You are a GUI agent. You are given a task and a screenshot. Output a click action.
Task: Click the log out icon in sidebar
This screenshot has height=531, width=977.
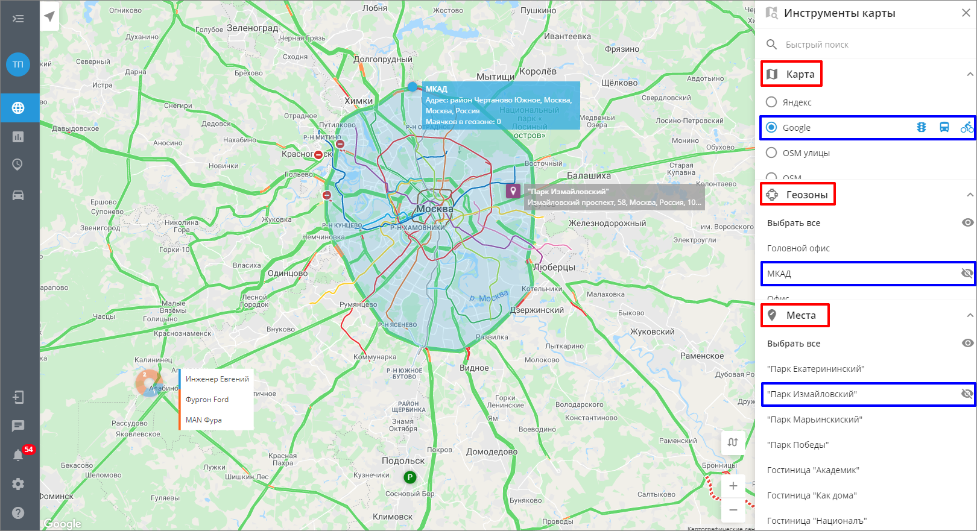(18, 397)
